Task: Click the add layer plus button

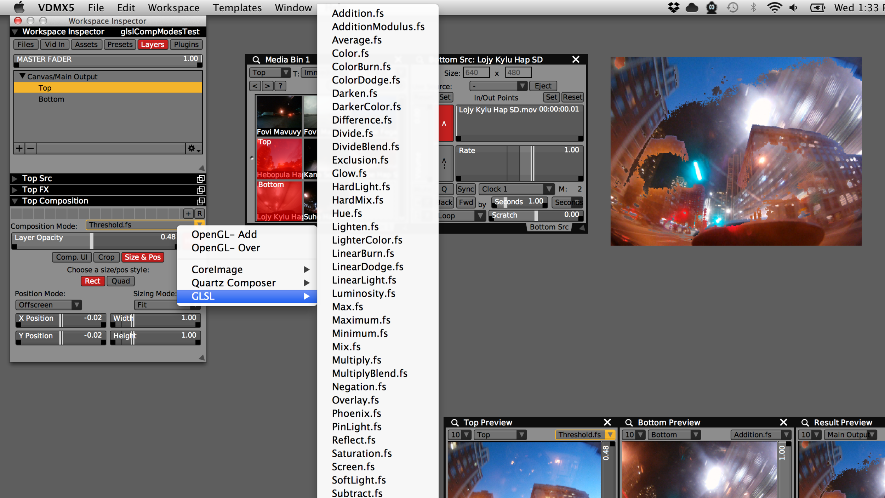Action: [19, 148]
